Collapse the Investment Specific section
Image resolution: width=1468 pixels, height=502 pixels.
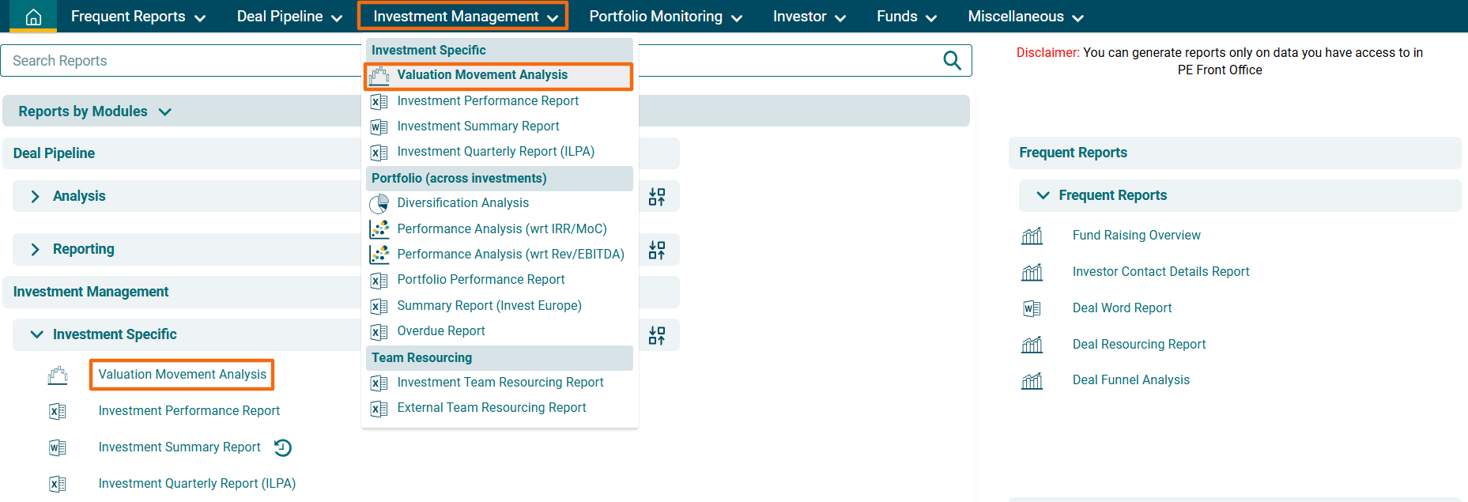[x=36, y=334]
